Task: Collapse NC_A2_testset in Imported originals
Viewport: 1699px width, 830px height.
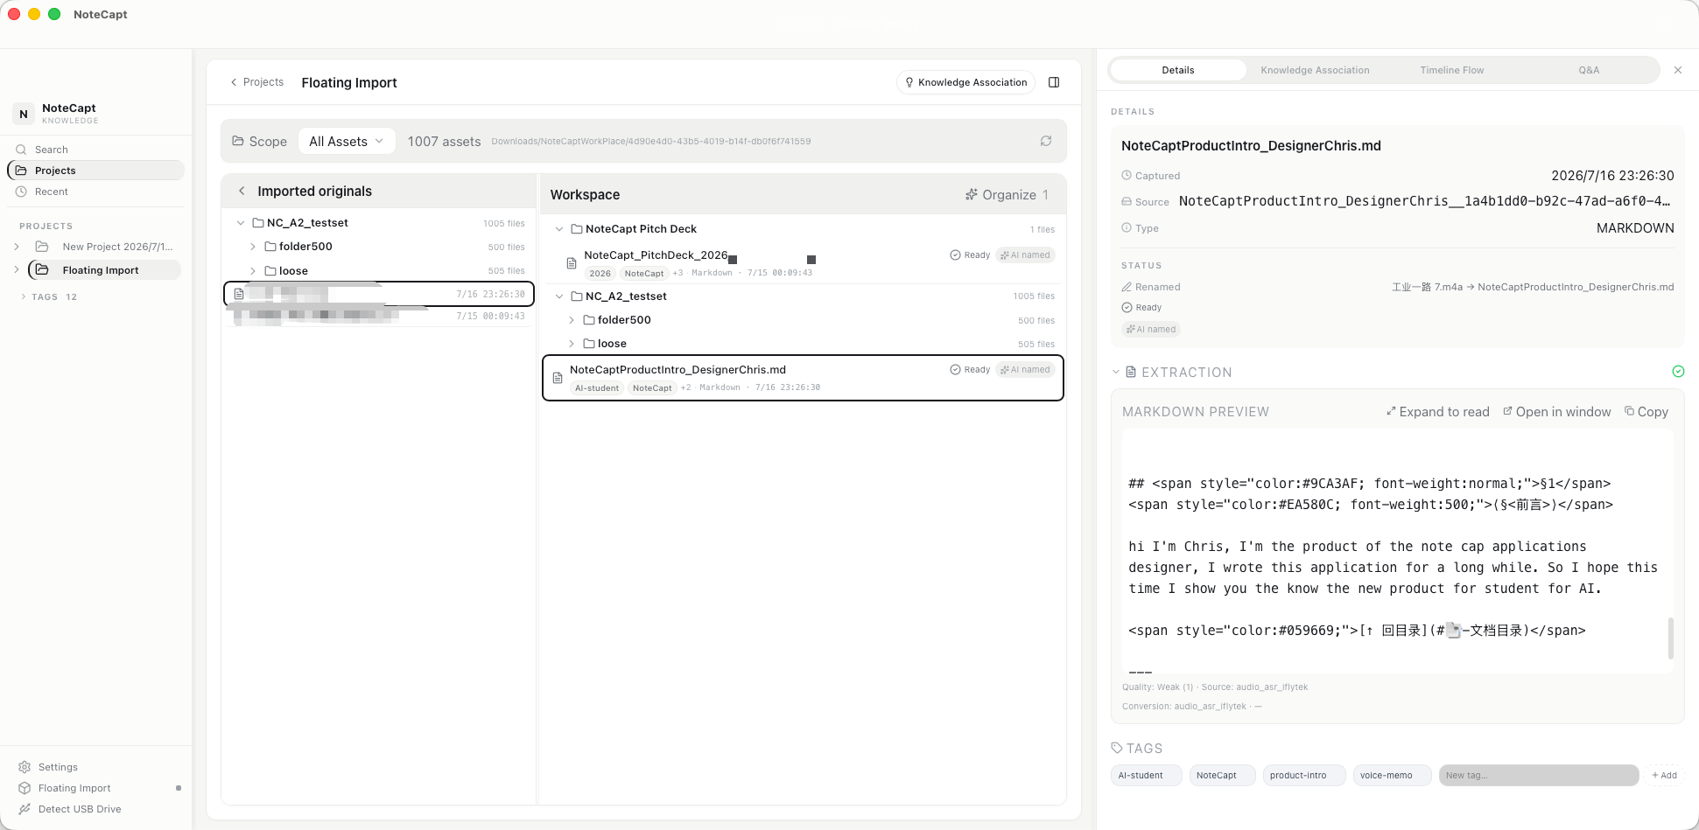Action: point(241,223)
